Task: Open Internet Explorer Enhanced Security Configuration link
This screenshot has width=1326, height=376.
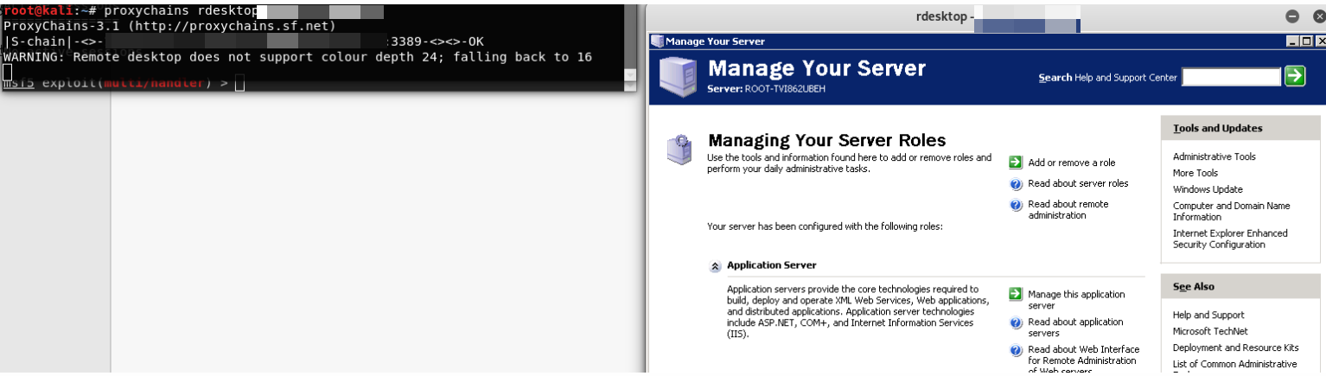Action: point(1230,239)
